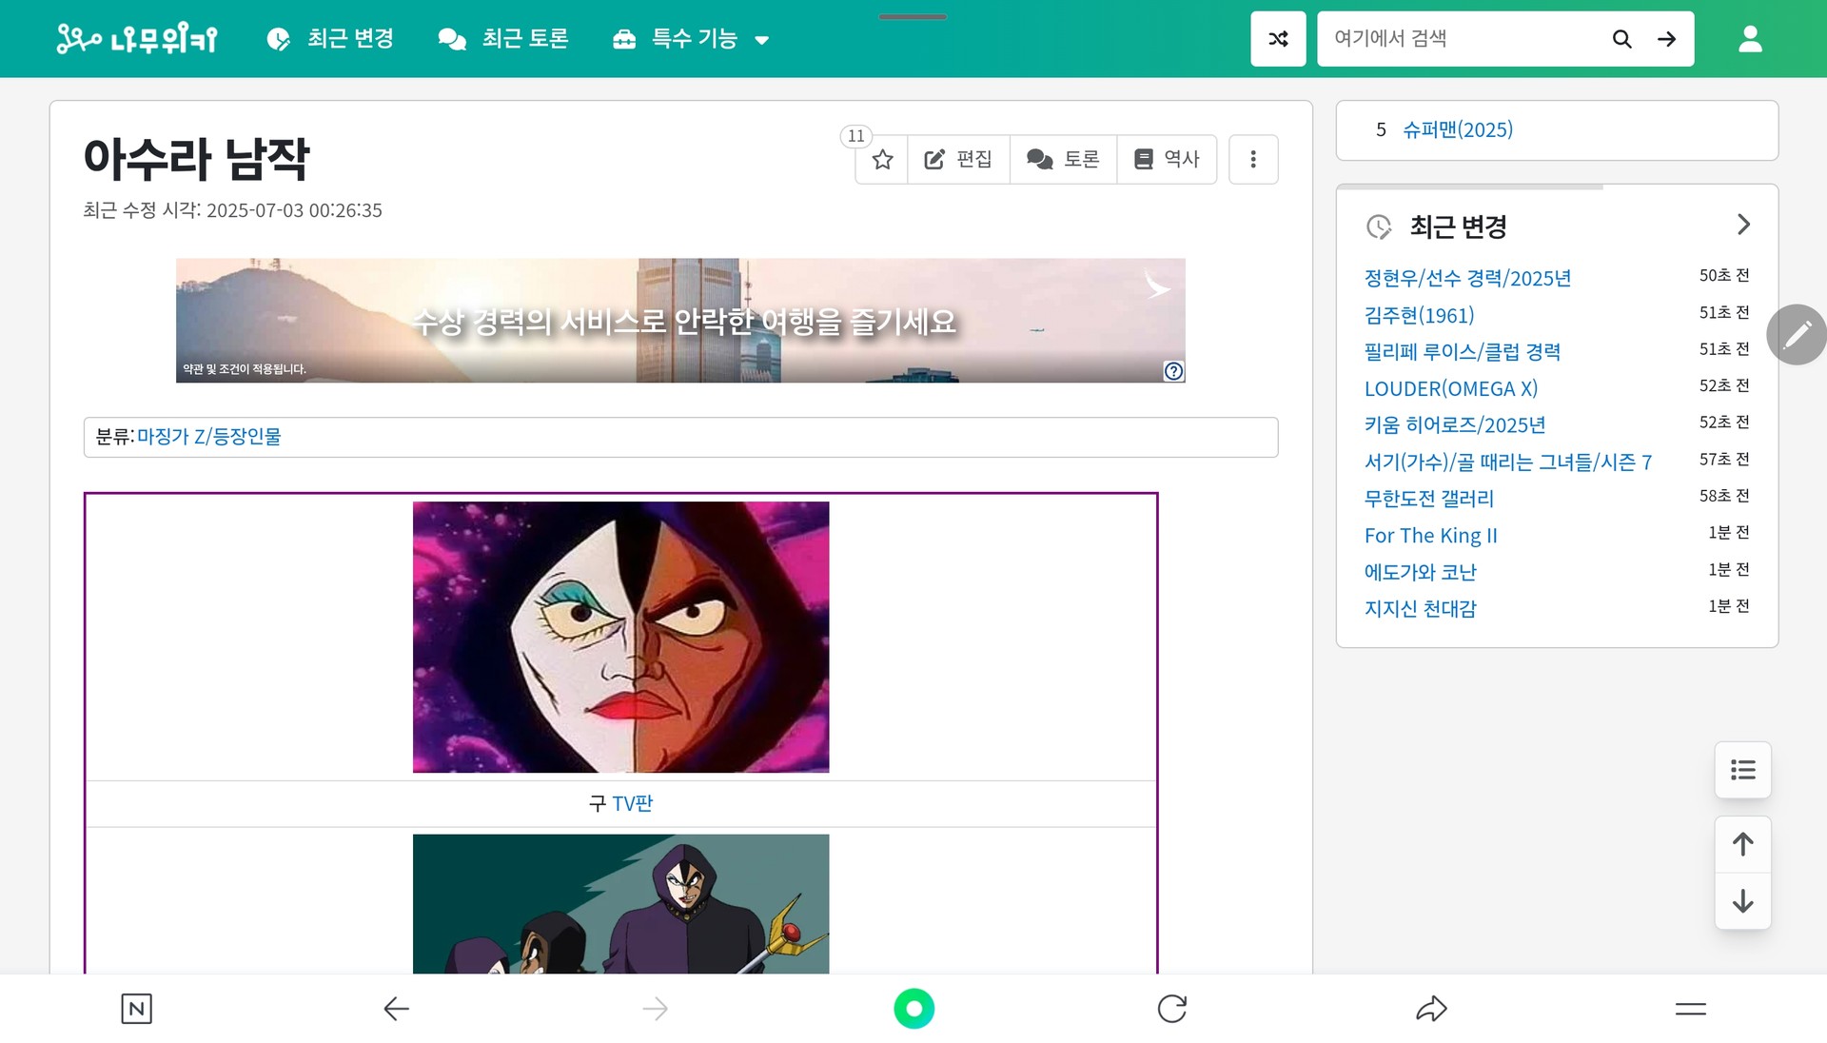Open 최근 토론 in top navigation

pos(503,39)
